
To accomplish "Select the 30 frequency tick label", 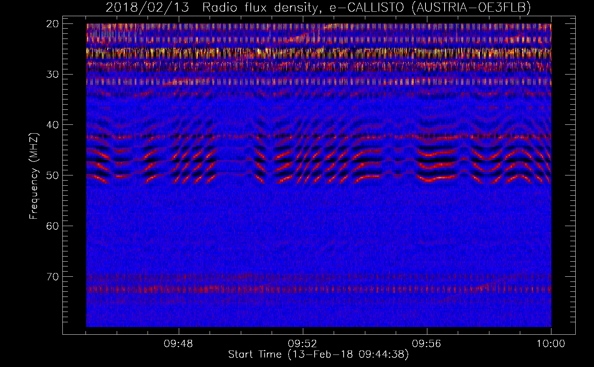I will 53,74.
